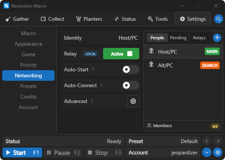Switch to the Collect tab
Image resolution: width=225 pixels, height=160 pixels.
(52, 19)
